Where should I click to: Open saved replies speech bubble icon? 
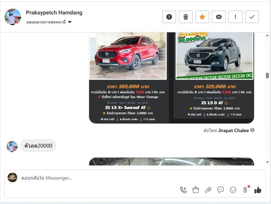(221, 190)
